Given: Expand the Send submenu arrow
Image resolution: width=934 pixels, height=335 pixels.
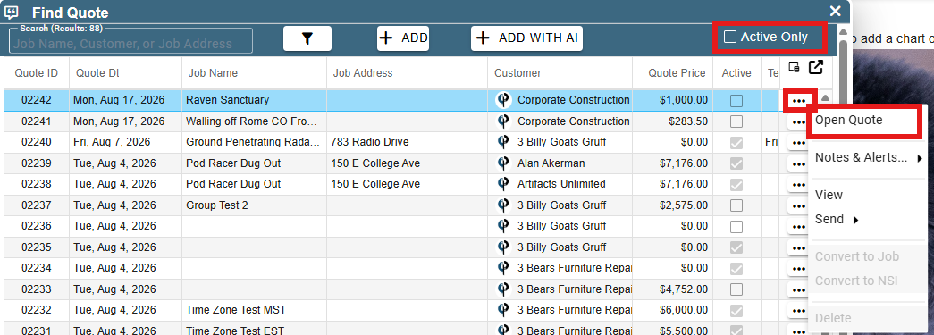Looking at the screenshot, I should click(x=856, y=220).
